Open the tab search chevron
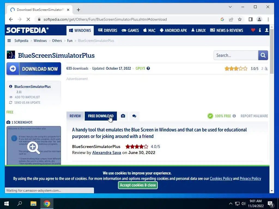Image resolution: width=279 pixels, height=209 pixels. [x=230, y=7]
